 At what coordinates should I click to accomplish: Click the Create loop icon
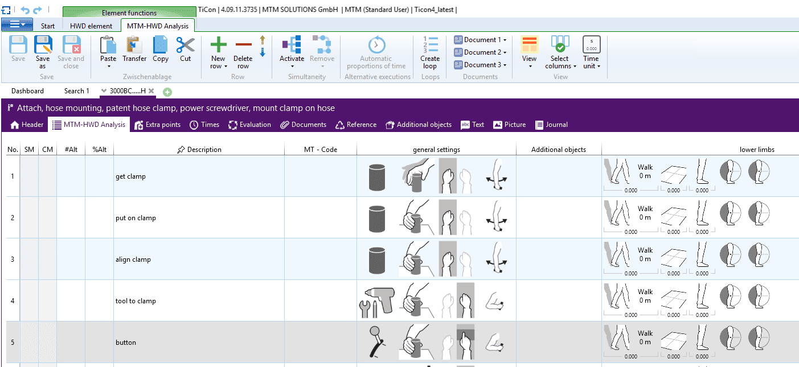click(x=430, y=46)
